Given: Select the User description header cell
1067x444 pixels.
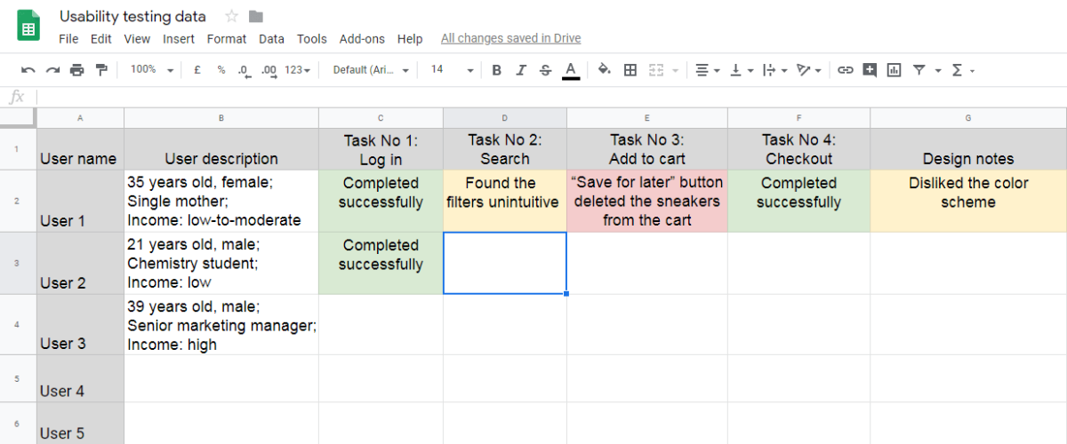Looking at the screenshot, I should 221,149.
